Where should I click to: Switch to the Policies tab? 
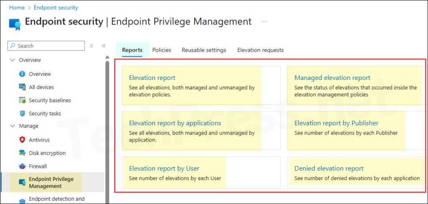pos(162,50)
